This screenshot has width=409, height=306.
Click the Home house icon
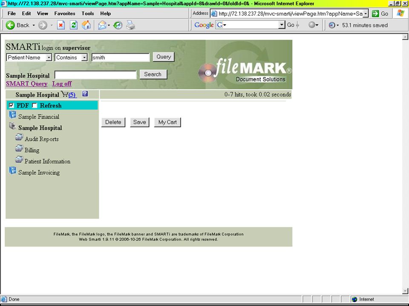pos(86,25)
